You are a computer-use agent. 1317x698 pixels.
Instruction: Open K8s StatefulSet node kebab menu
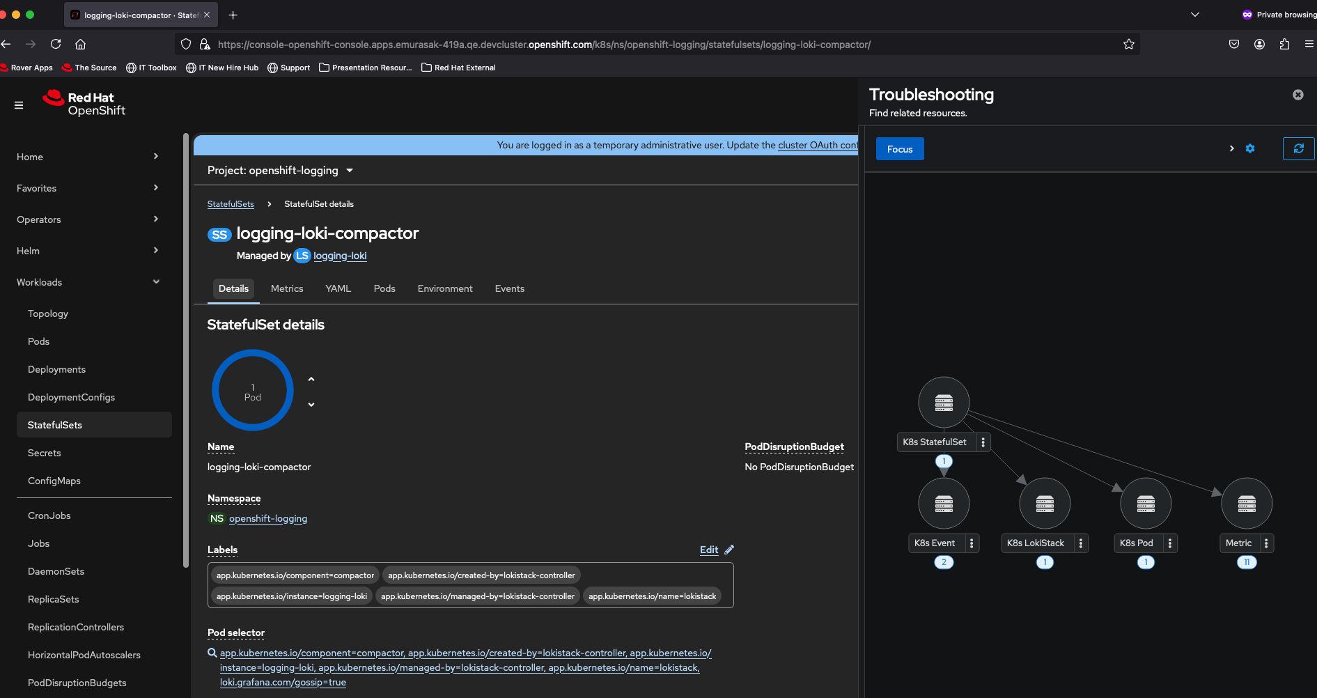(x=983, y=442)
